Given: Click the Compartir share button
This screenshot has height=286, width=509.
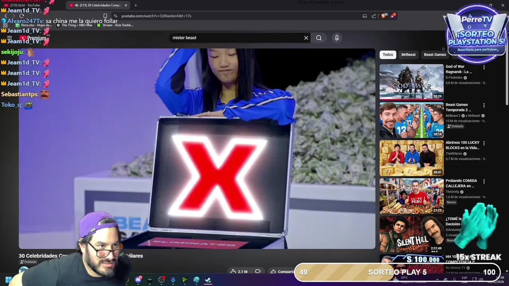Looking at the screenshot, I should [282, 272].
